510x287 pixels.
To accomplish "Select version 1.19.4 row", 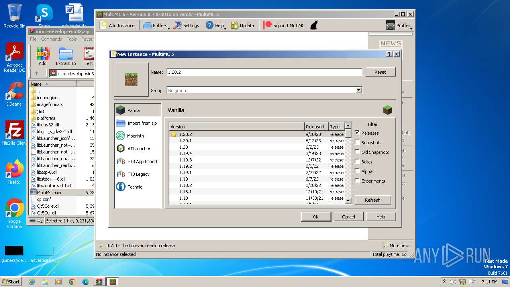I will (x=257, y=153).
